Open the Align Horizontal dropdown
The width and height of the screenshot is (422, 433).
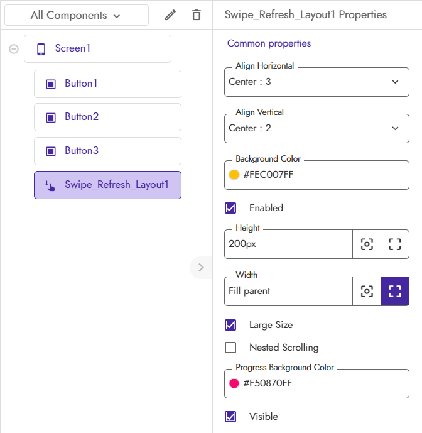(316, 82)
